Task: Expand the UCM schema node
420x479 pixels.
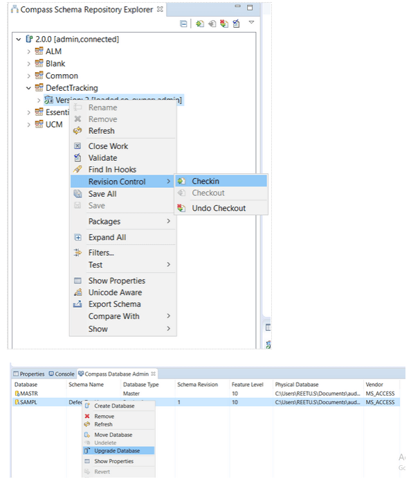Action: point(28,125)
